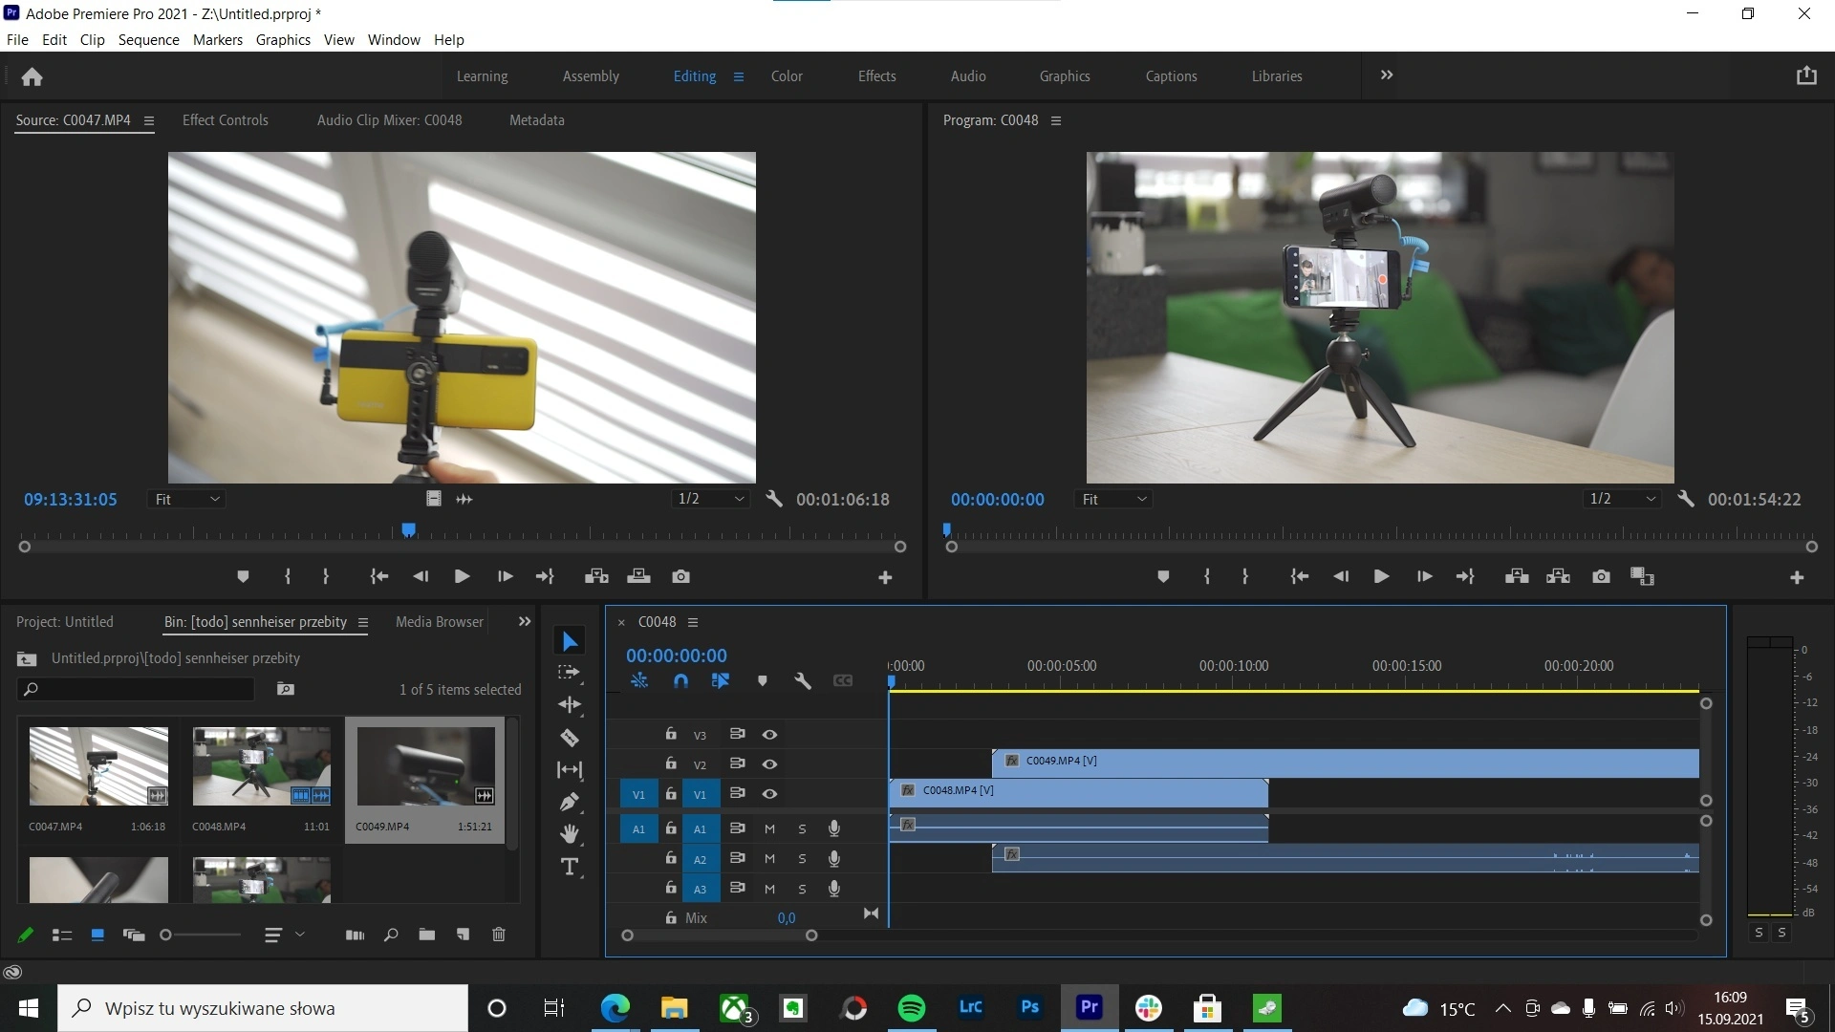Click the Source monitor playhead marker

coord(409,529)
